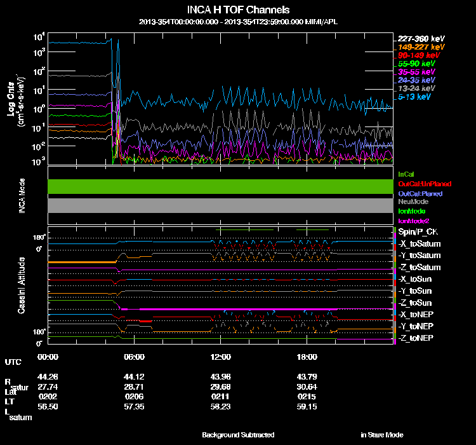The height and width of the screenshot is (445, 476).
Task: Click the 06:00 UTC time axis label
Action: click(135, 357)
